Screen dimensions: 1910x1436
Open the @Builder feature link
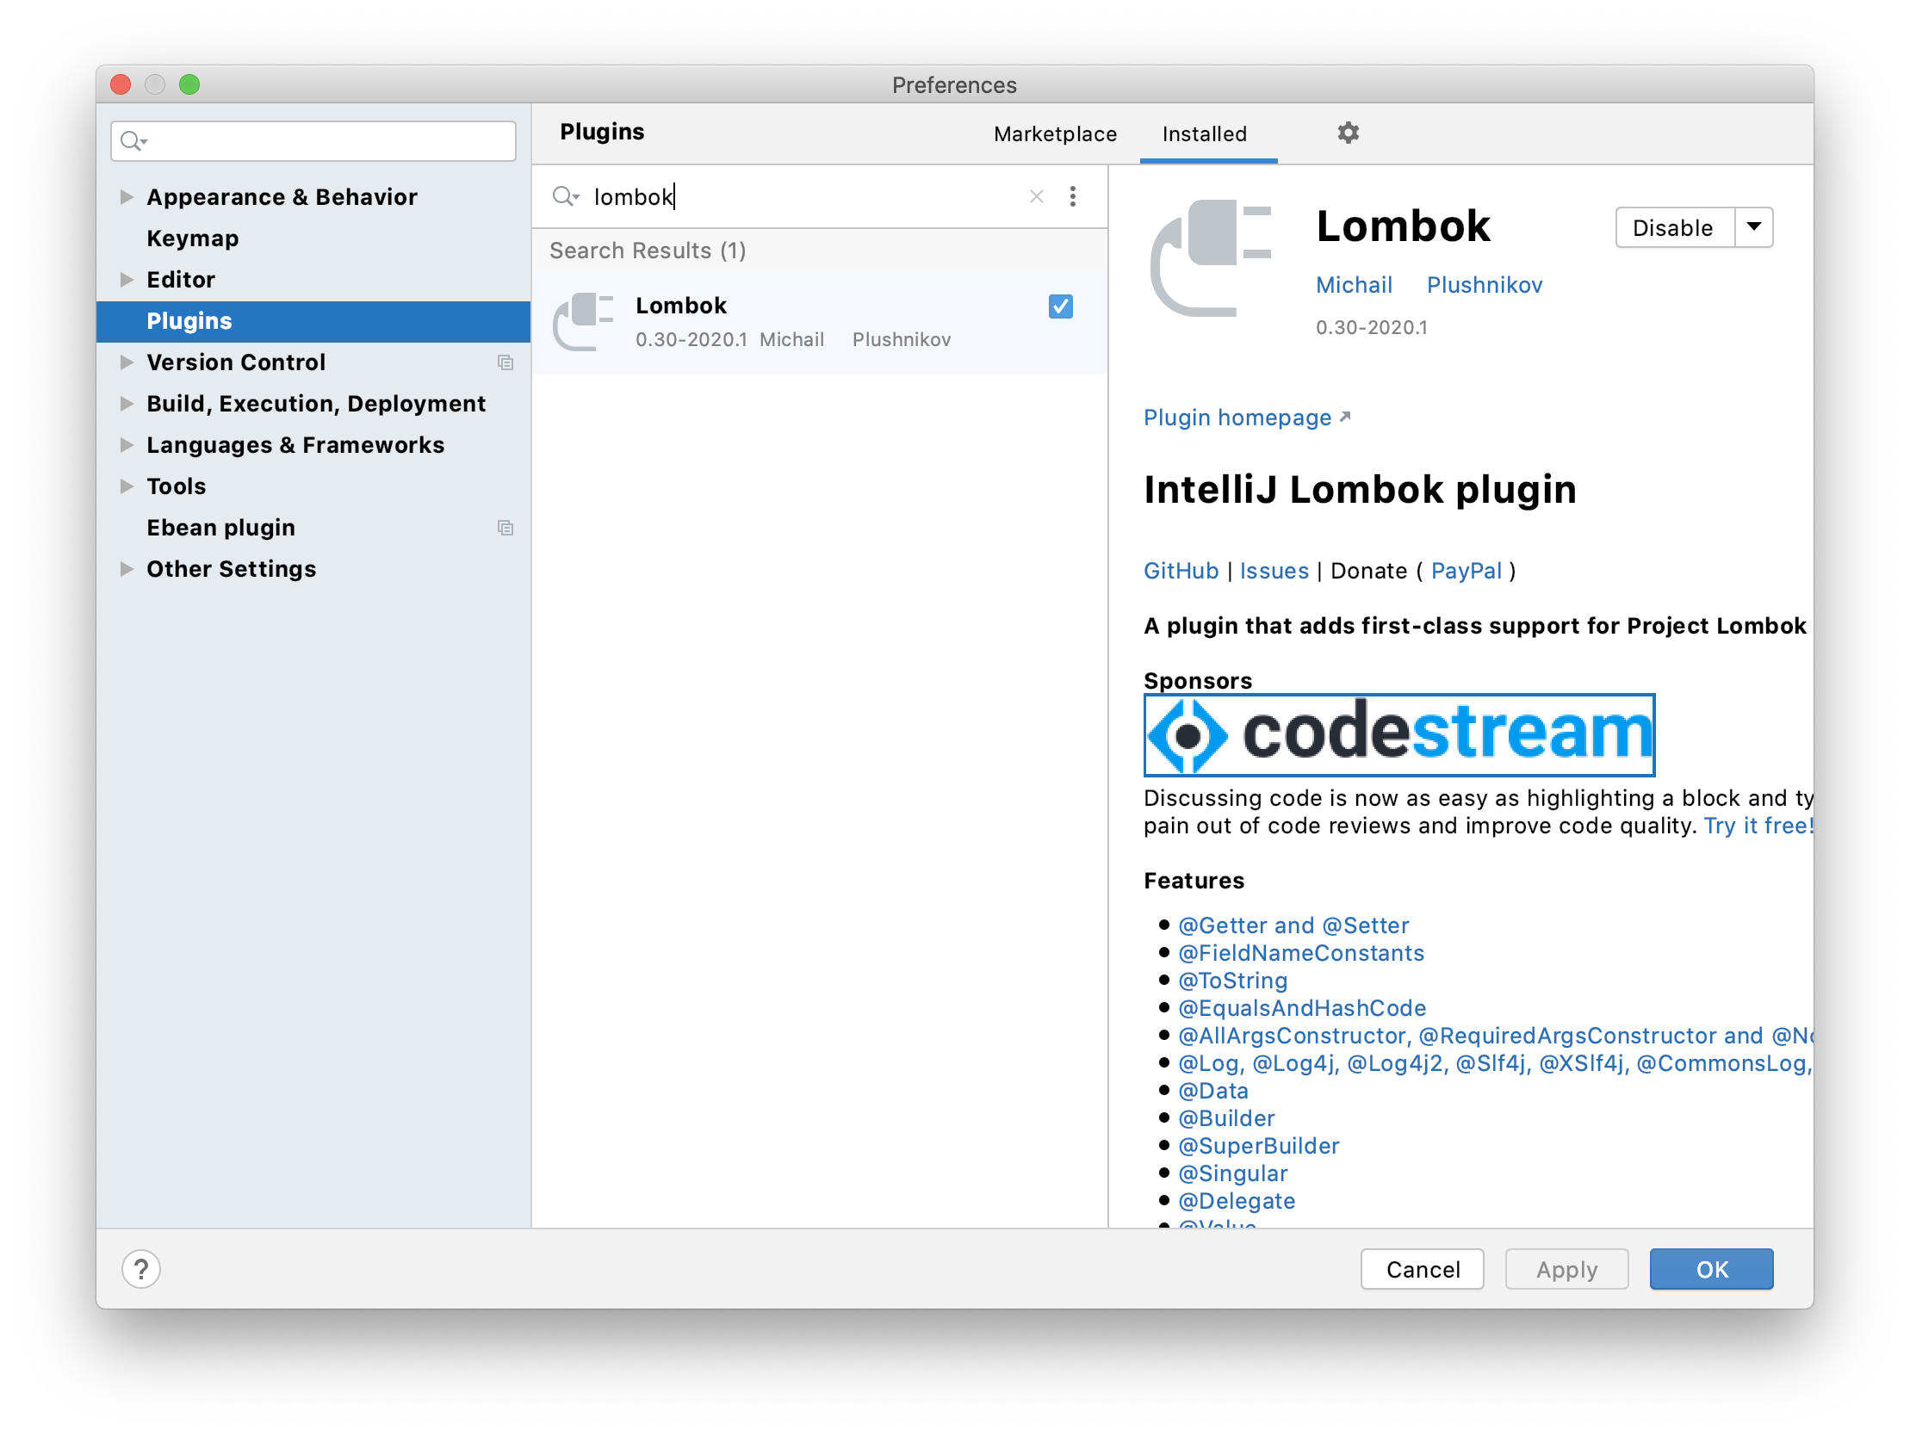click(x=1226, y=1118)
